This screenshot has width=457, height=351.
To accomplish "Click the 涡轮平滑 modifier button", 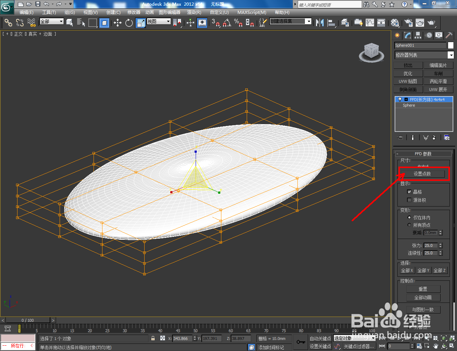I will pyautogui.click(x=438, y=81).
